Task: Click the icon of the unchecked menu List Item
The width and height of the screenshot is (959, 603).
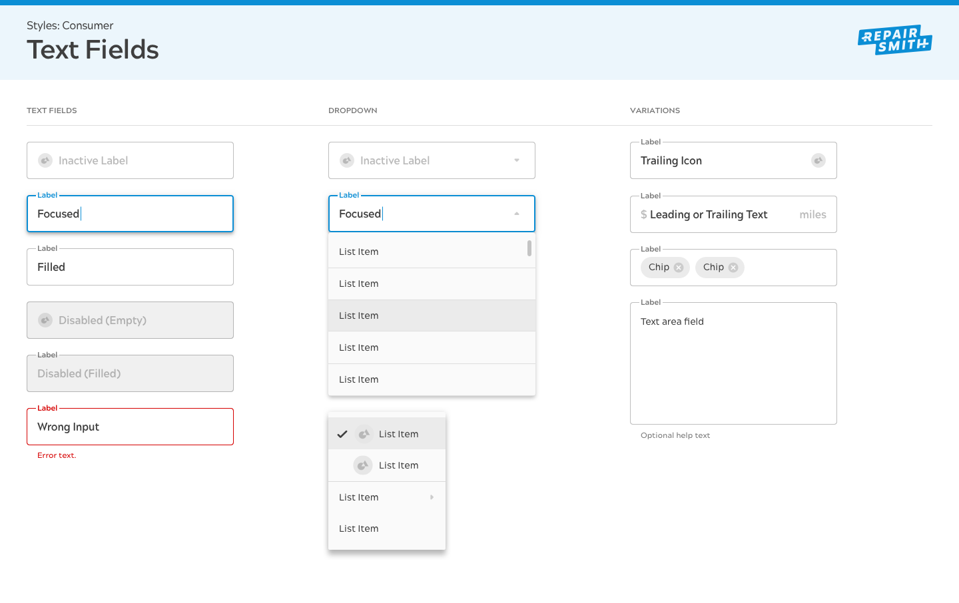Action: pos(362,465)
